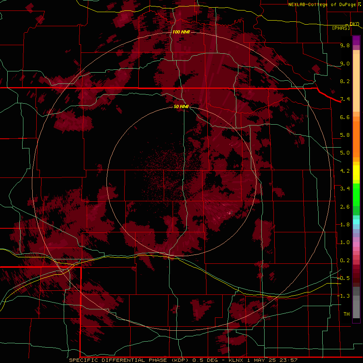This screenshot has width=363, height=363.
Task: Click the [PHAS] unit label
Action: point(341,28)
